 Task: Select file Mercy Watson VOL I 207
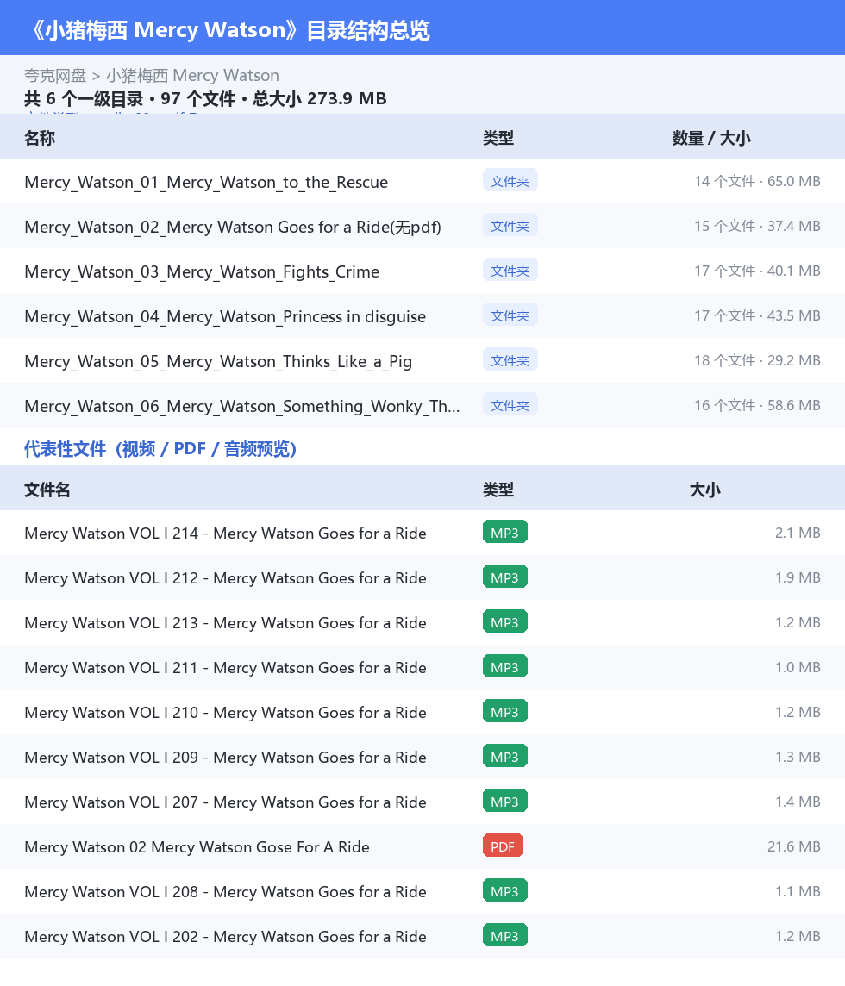click(x=225, y=802)
